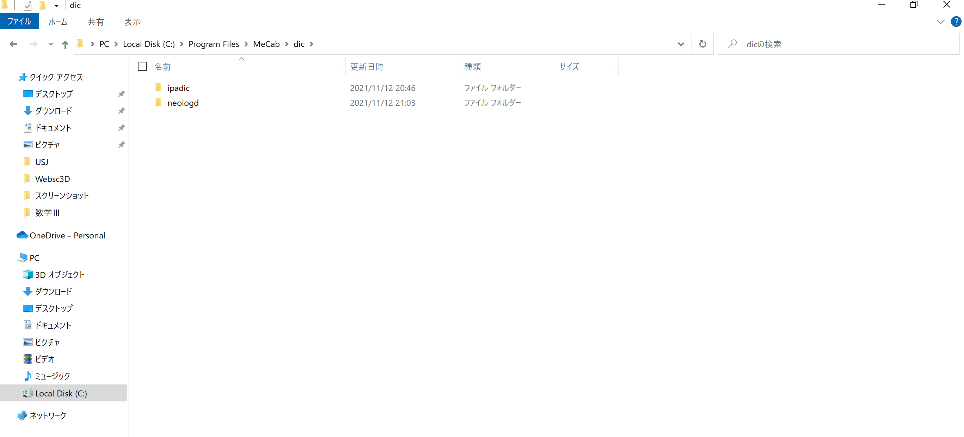Toggle the select all items checkbox

click(x=142, y=67)
